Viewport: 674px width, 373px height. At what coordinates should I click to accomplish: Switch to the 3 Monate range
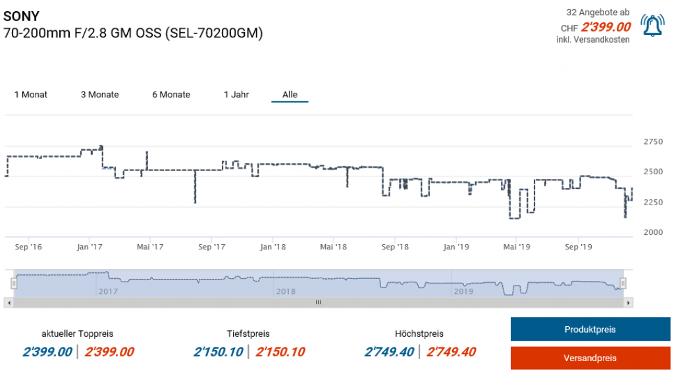click(99, 95)
